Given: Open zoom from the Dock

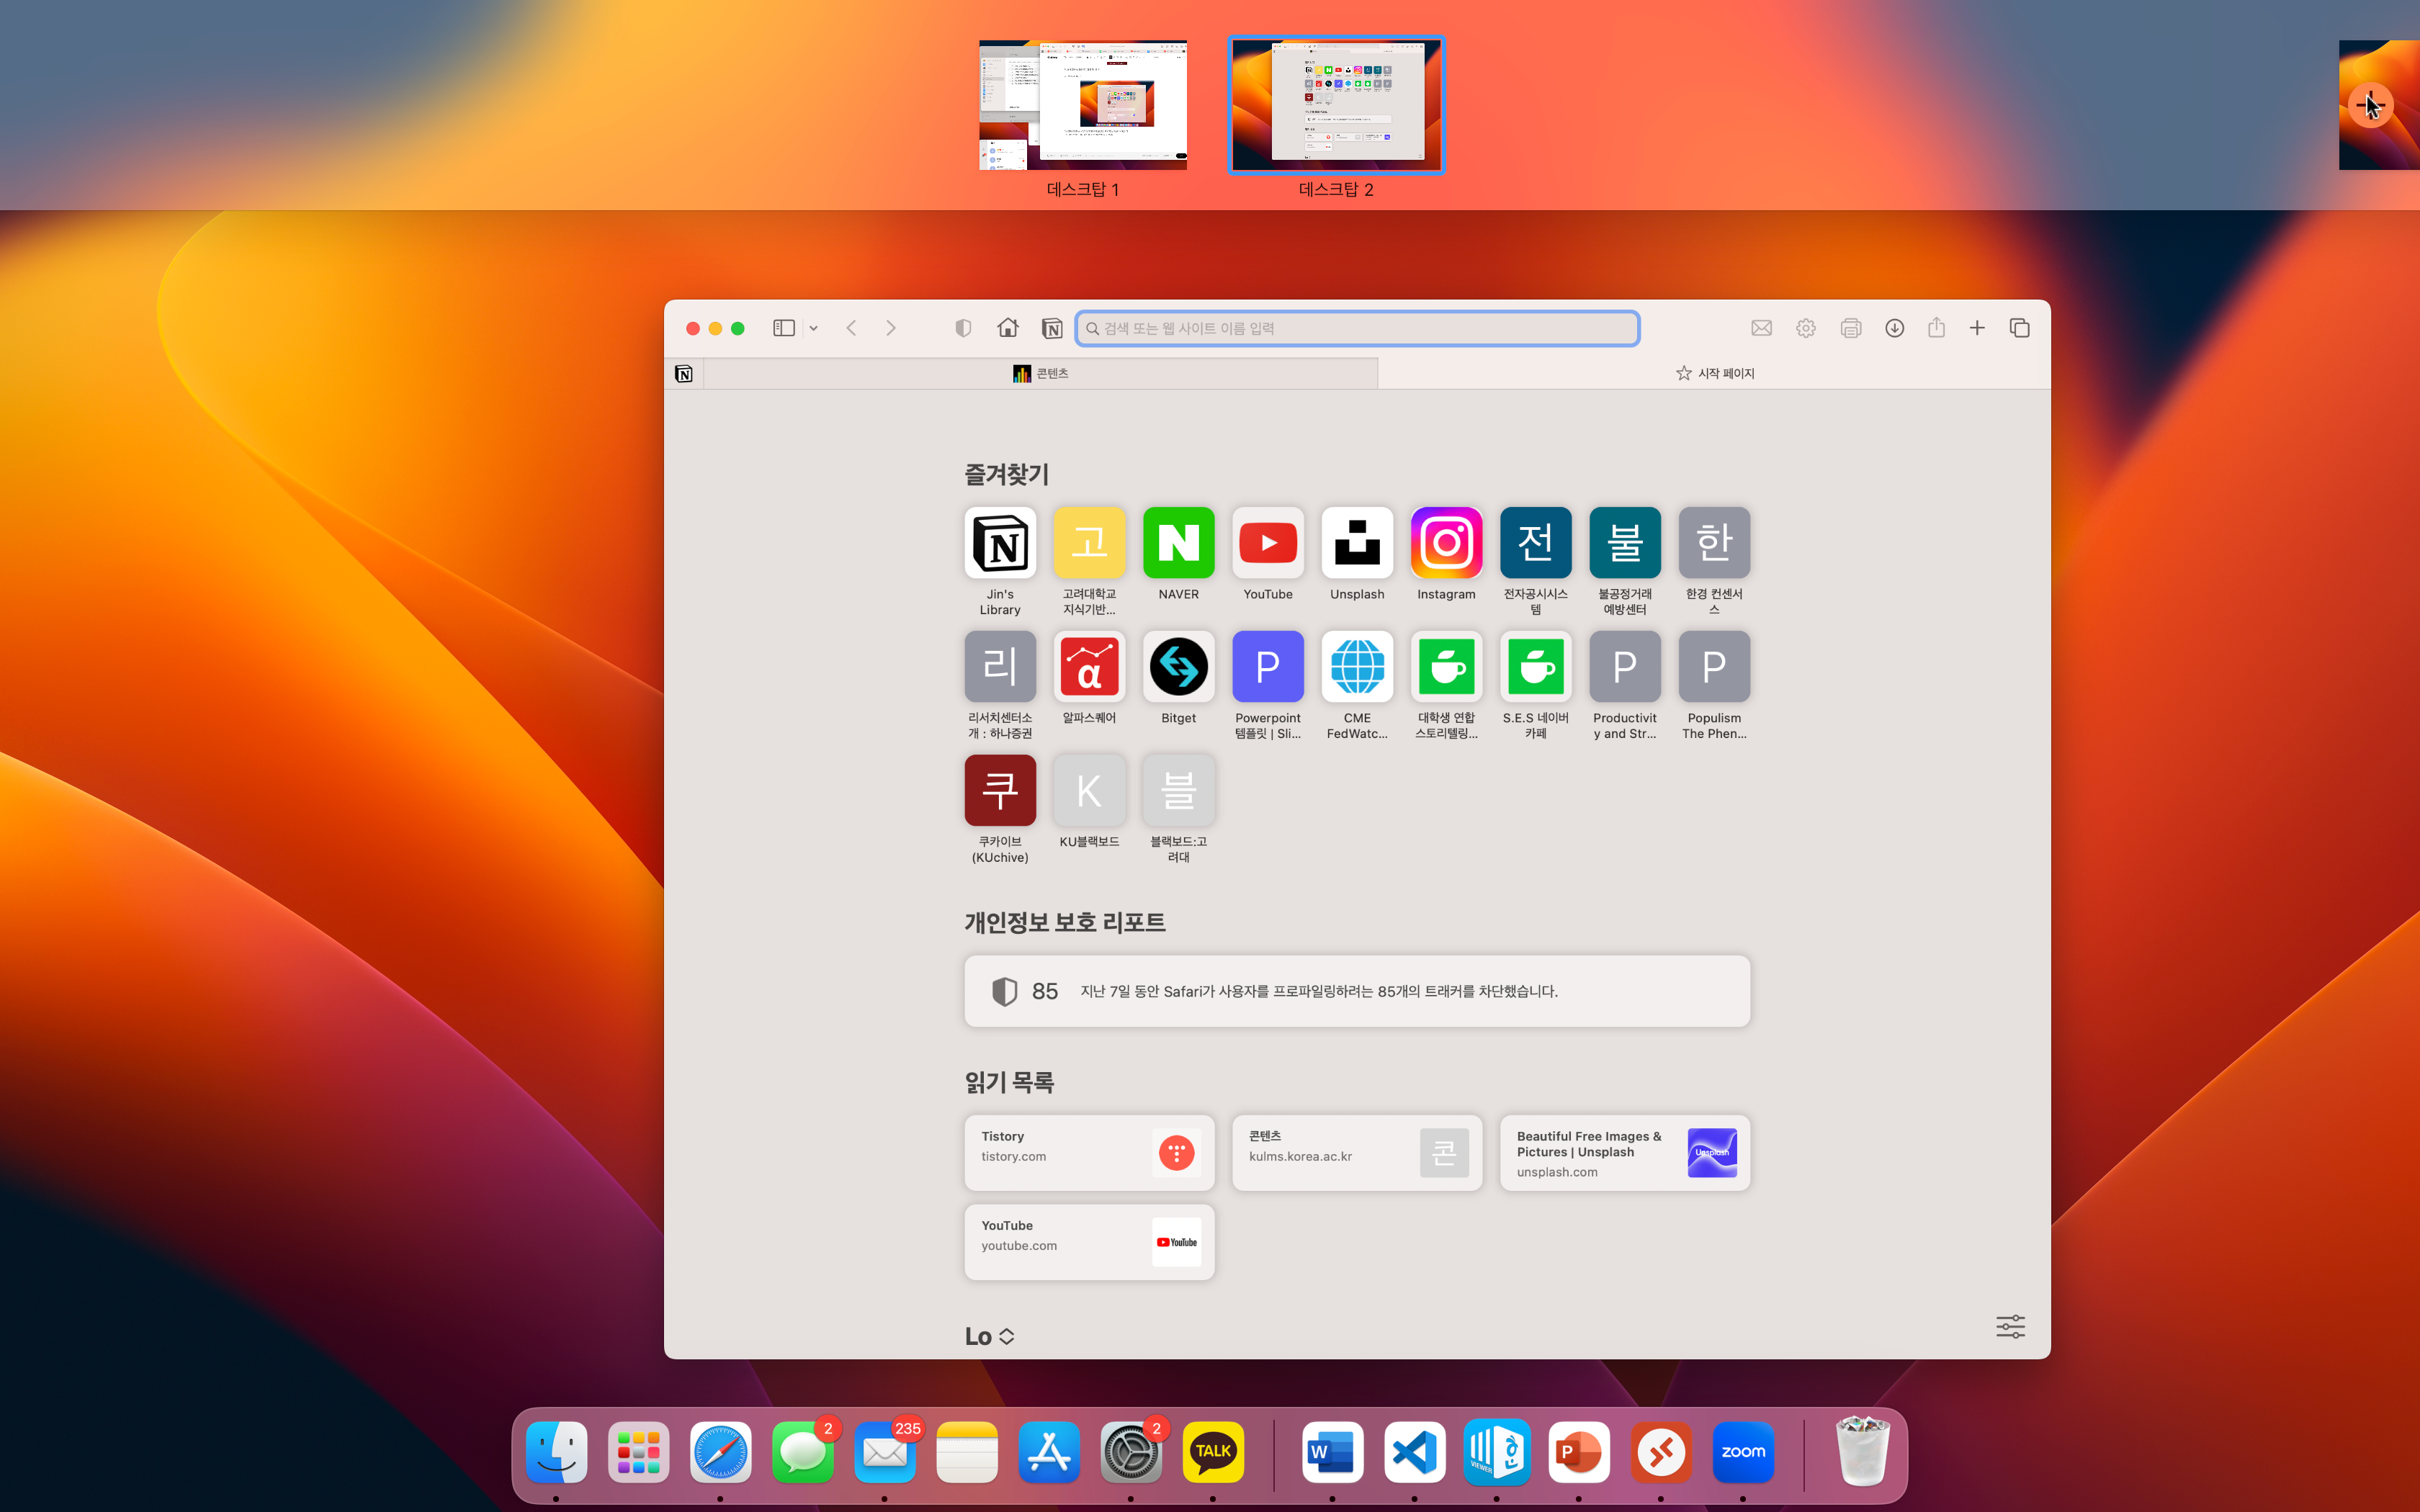Looking at the screenshot, I should click(1743, 1452).
